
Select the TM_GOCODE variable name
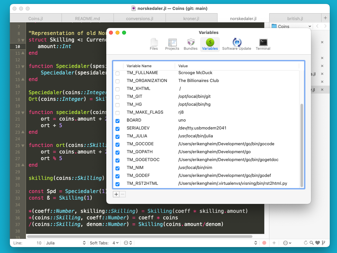click(140, 144)
